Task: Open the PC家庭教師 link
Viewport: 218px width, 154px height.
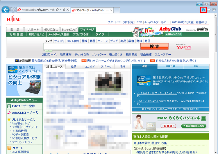Action: pyautogui.click(x=19, y=131)
